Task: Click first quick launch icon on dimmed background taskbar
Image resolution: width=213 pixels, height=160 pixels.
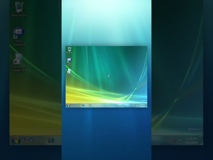Action: tap(25, 139)
